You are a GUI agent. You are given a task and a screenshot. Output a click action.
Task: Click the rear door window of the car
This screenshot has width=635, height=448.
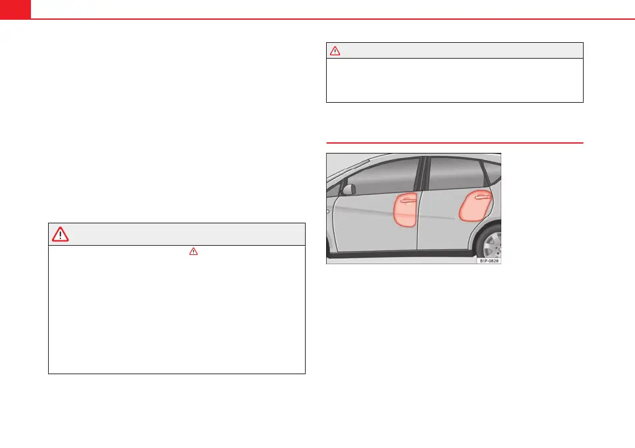[x=455, y=173]
